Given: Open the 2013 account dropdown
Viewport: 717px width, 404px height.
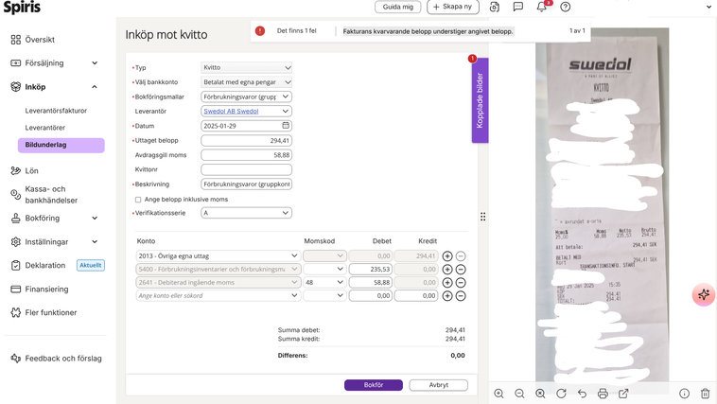Looking at the screenshot, I should [219, 256].
